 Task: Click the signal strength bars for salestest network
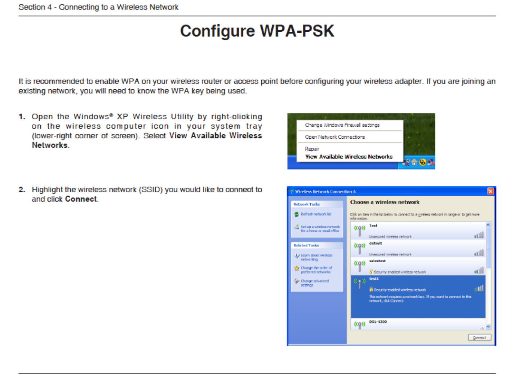coord(479,270)
